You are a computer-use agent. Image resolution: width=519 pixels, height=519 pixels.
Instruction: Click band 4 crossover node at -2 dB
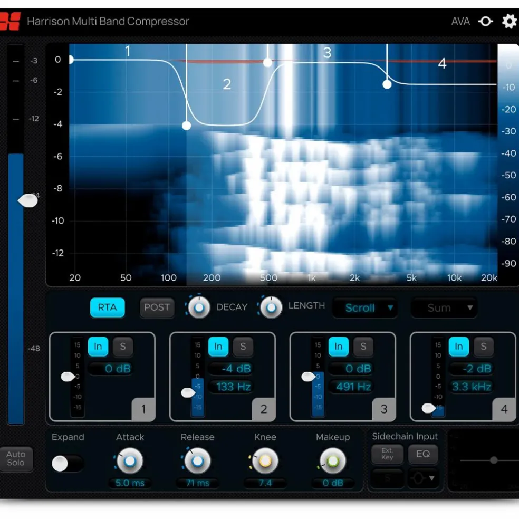[387, 84]
